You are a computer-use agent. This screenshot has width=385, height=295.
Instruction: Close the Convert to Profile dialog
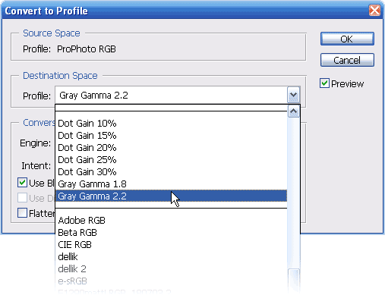[x=374, y=11]
